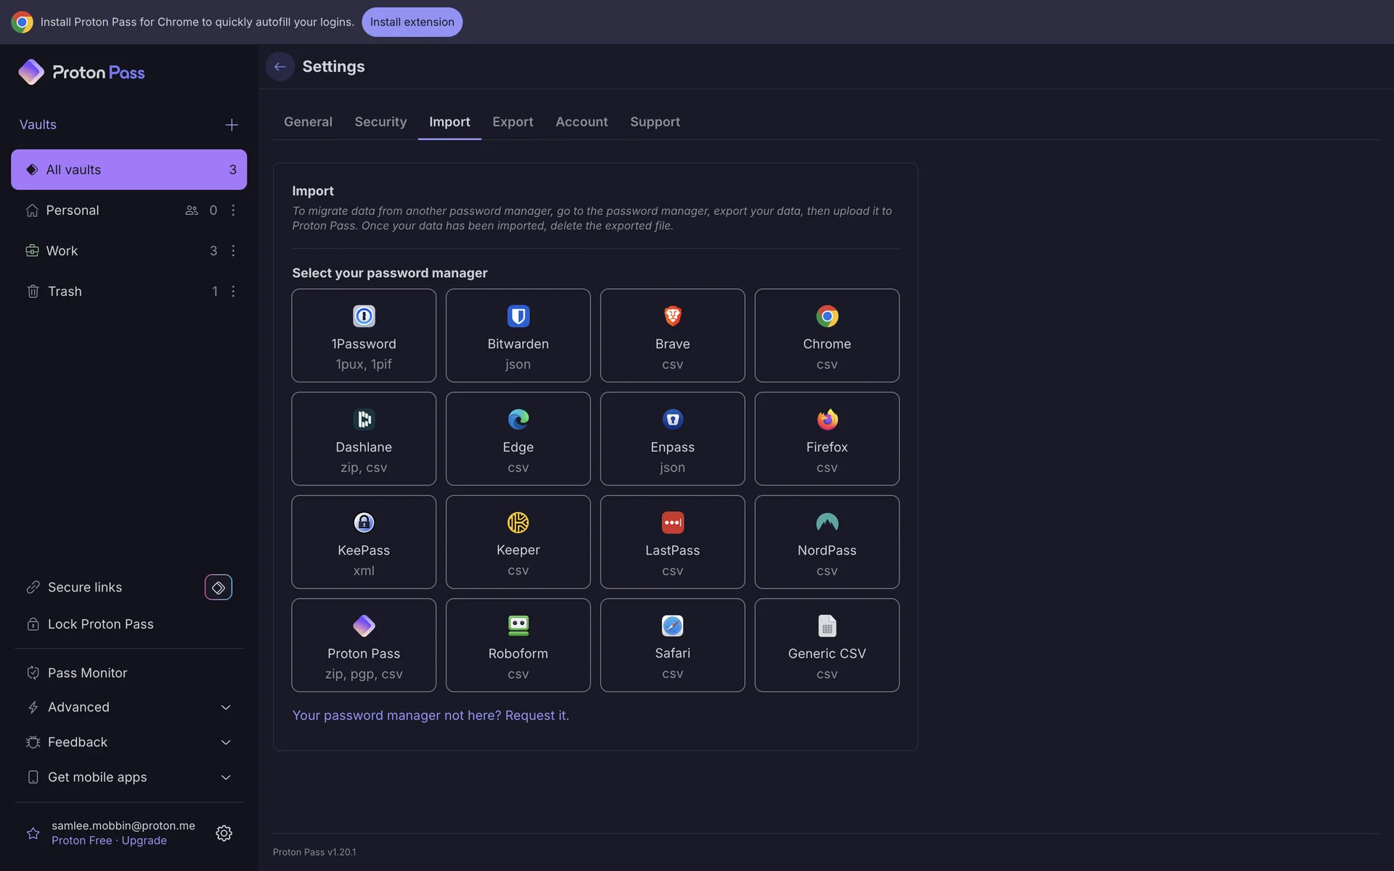Image resolution: width=1394 pixels, height=871 pixels.
Task: Click the settings gear icon
Action: 224,833
